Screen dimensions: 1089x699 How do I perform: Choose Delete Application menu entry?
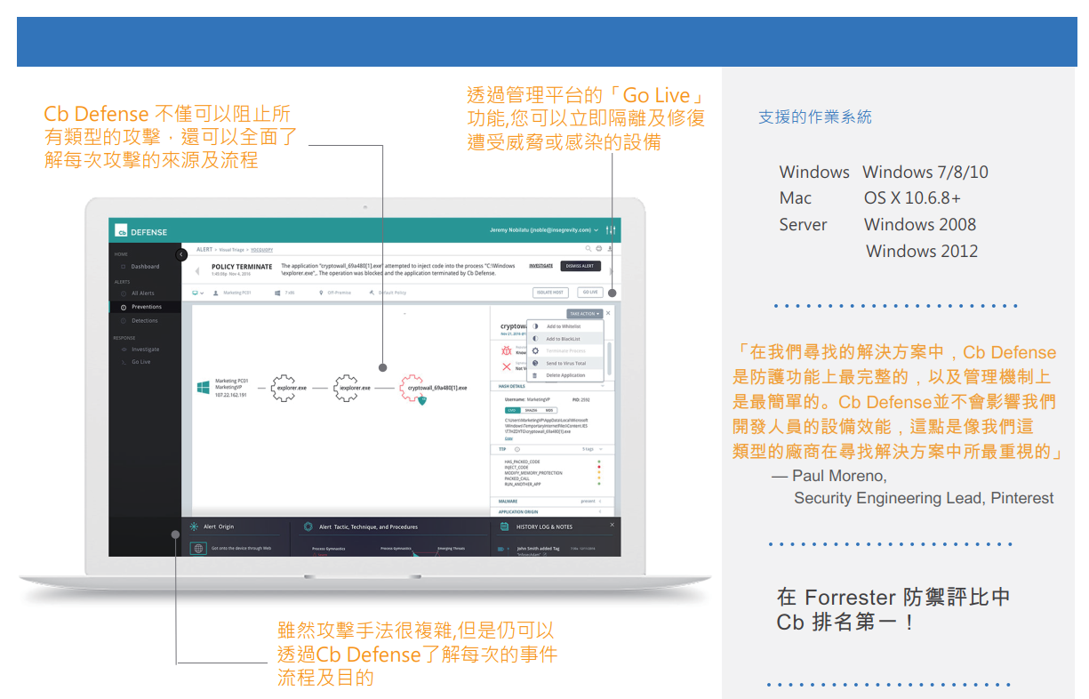[565, 375]
